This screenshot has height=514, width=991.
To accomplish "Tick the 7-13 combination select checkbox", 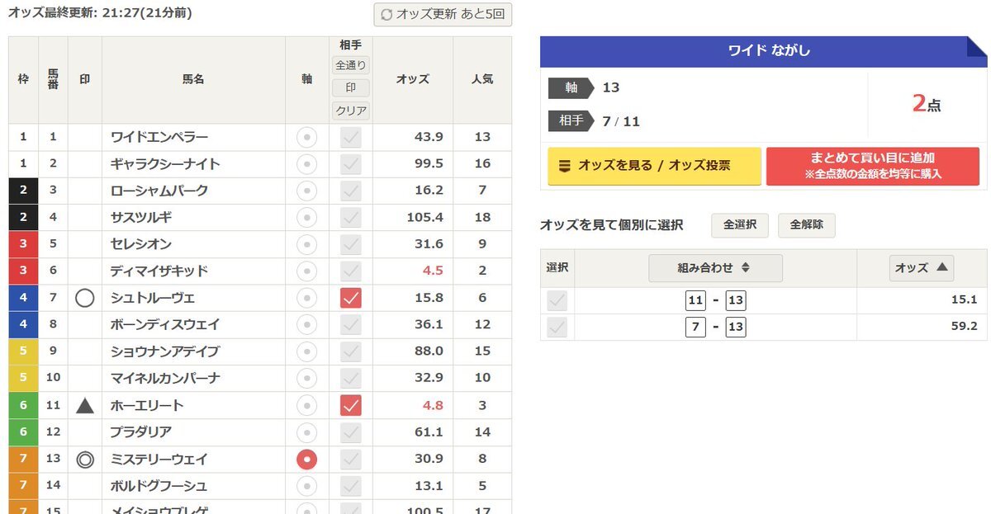I will click(557, 328).
